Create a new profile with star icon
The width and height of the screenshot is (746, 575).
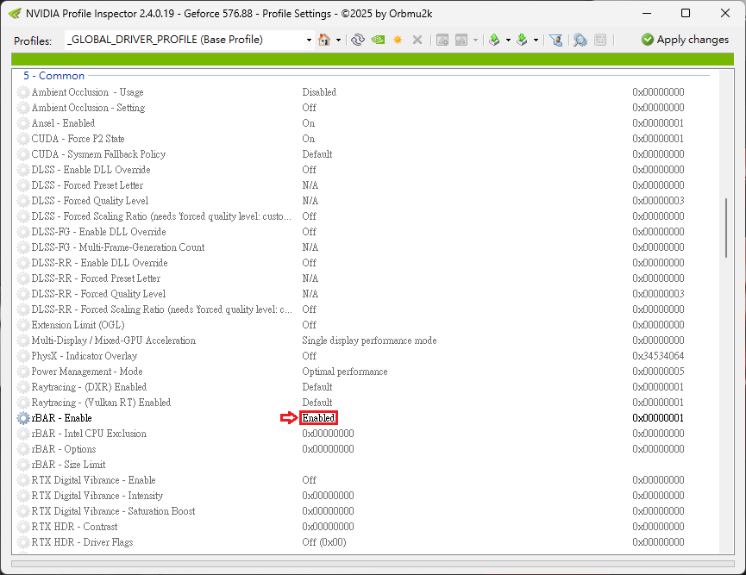pyautogui.click(x=398, y=40)
